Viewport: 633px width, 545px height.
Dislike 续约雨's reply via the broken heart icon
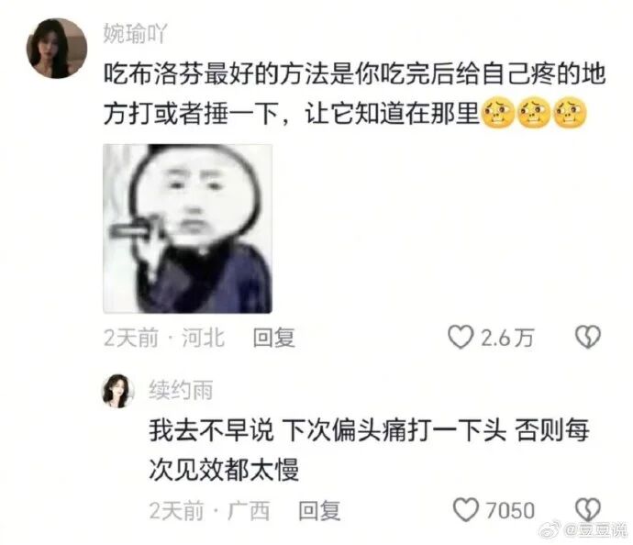tap(588, 509)
